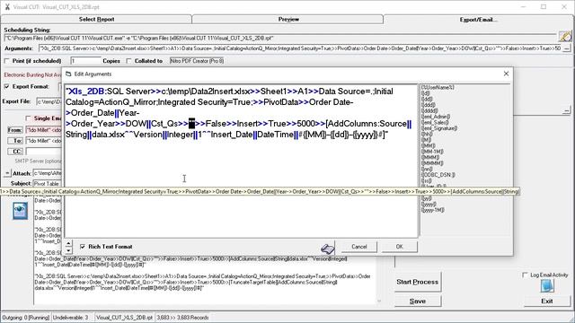Click Undeliverable: 3 in status bar

pos(70,318)
